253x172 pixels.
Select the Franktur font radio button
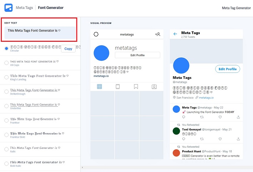[x=6, y=120]
